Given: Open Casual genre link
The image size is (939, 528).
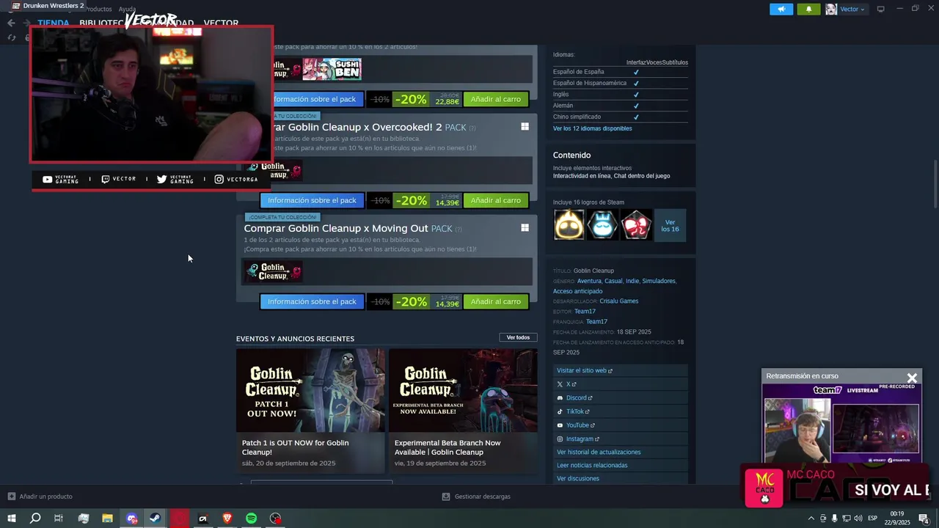Looking at the screenshot, I should pyautogui.click(x=613, y=281).
